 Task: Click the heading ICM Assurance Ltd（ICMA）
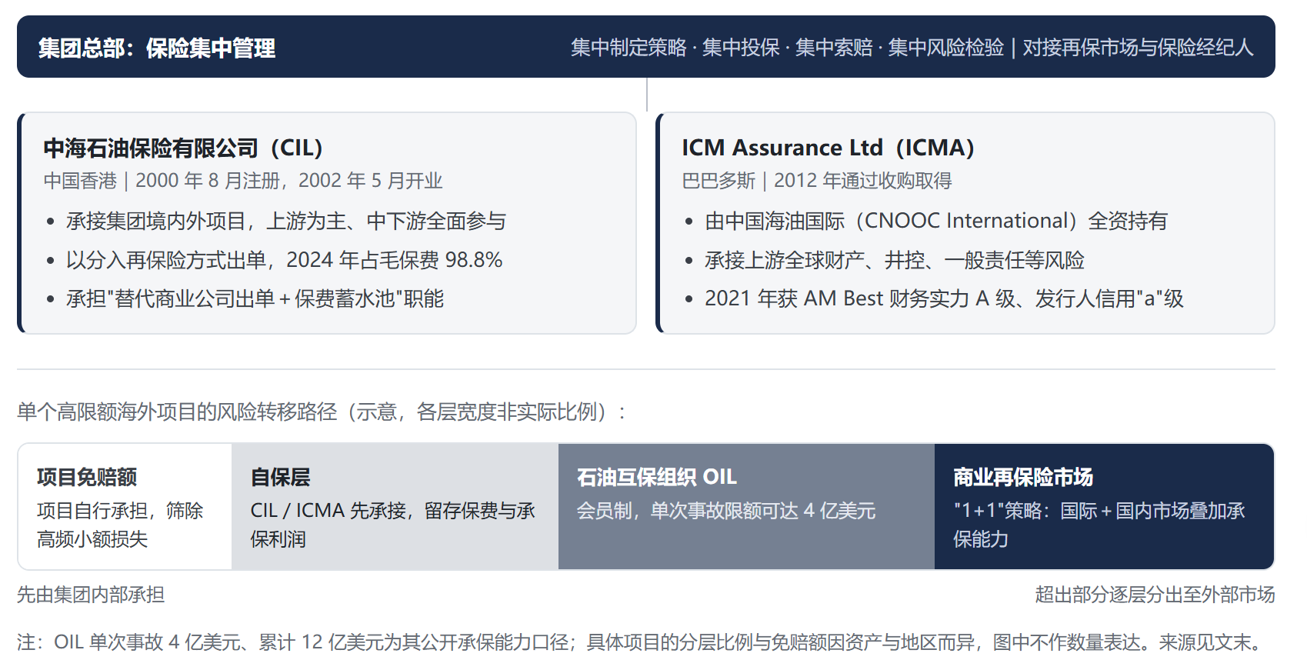(829, 148)
